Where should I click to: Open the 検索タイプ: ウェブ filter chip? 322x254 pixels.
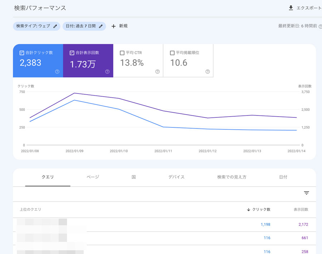(x=36, y=26)
